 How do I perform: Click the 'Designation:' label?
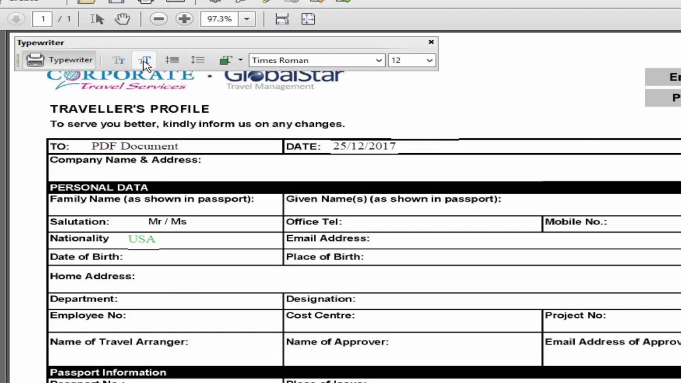321,299
